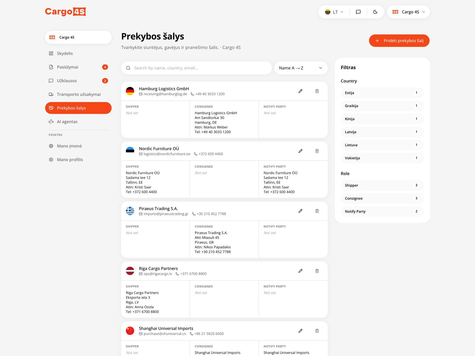This screenshot has height=356, width=475.
Task: Filter by country Vokietija
Action: point(382,158)
